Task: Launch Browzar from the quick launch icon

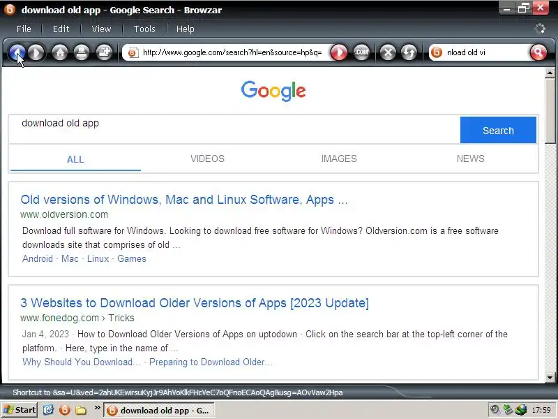Action: 65,410
